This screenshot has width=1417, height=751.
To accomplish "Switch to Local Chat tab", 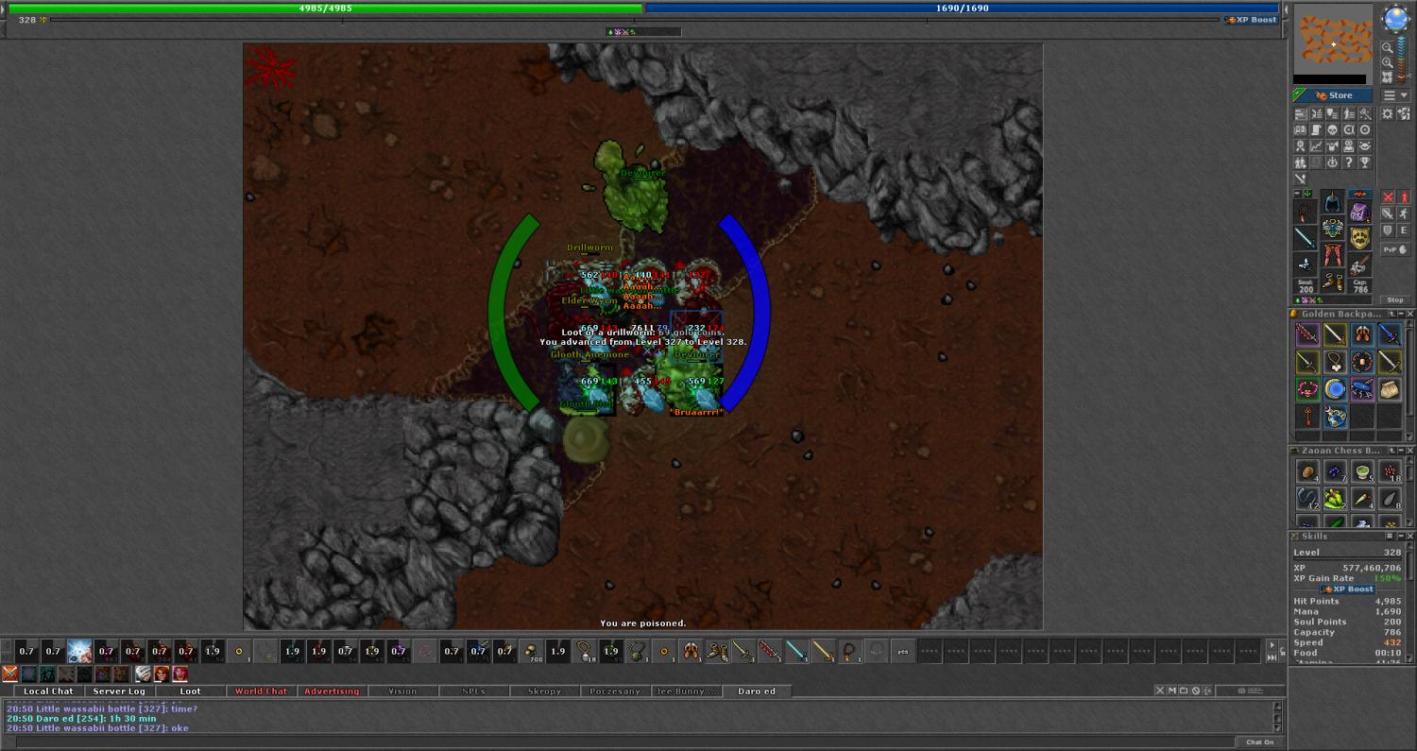I will click(48, 691).
